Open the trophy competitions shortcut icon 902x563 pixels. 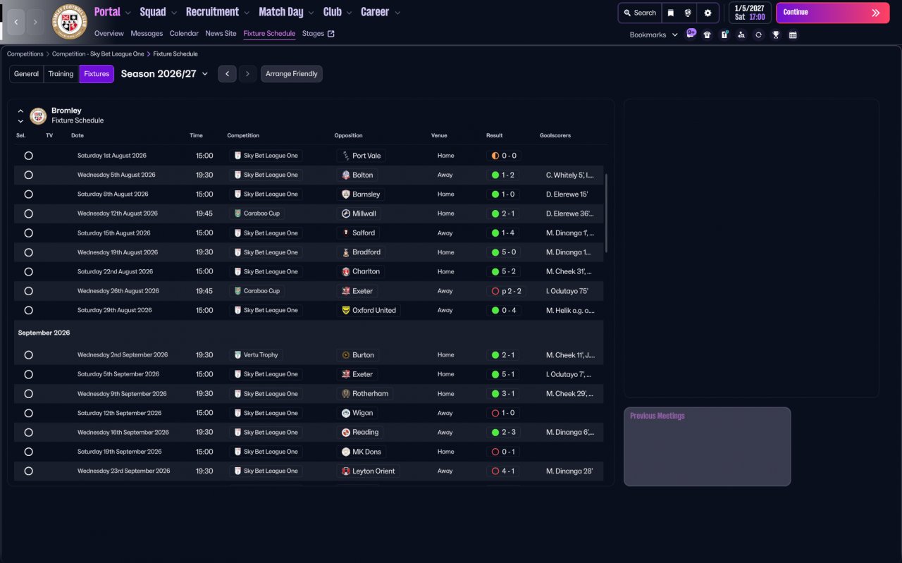click(776, 35)
